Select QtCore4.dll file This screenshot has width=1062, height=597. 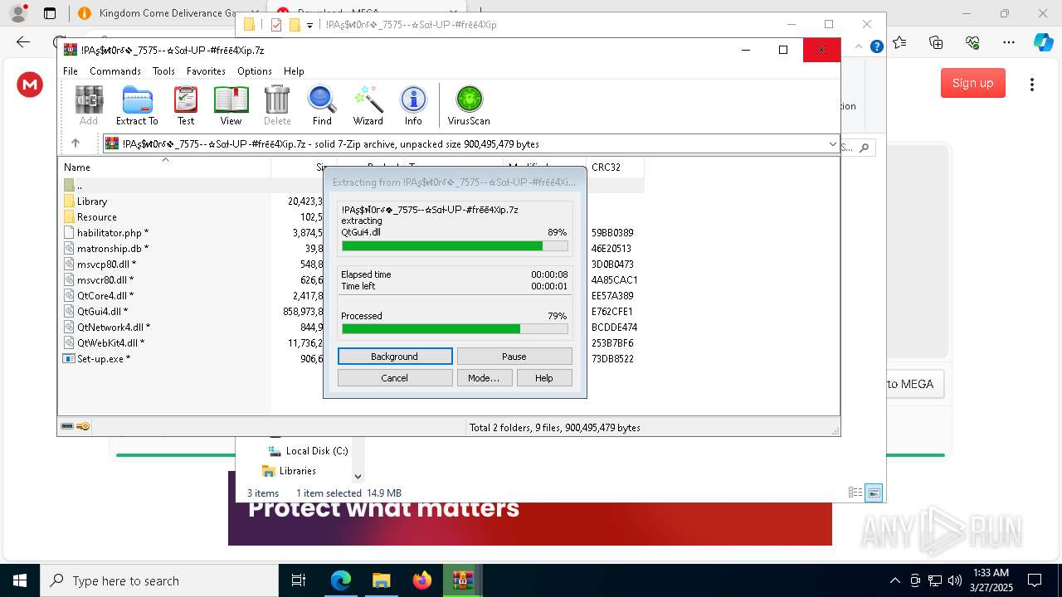tap(105, 296)
